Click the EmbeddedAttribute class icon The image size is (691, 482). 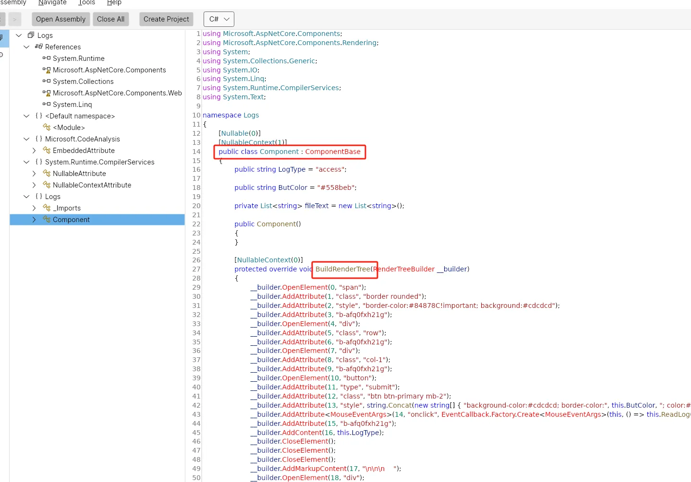47,150
